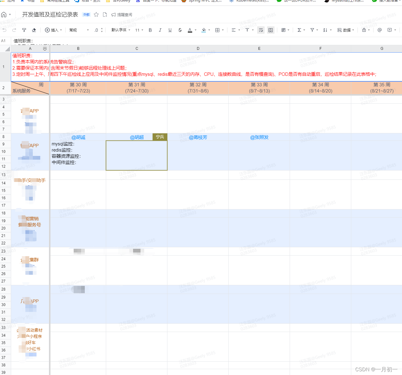
Task: Open the horizontal alignment options
Action: pos(235,30)
